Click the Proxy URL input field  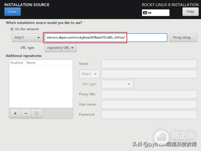[x=149, y=94]
